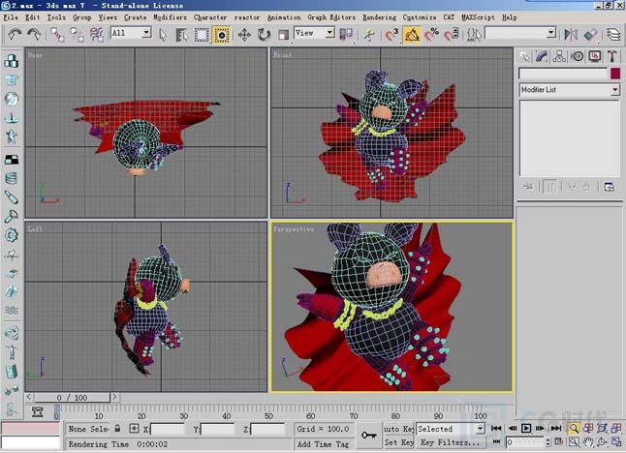Switch to the Utilities hammer tab

pos(612,56)
